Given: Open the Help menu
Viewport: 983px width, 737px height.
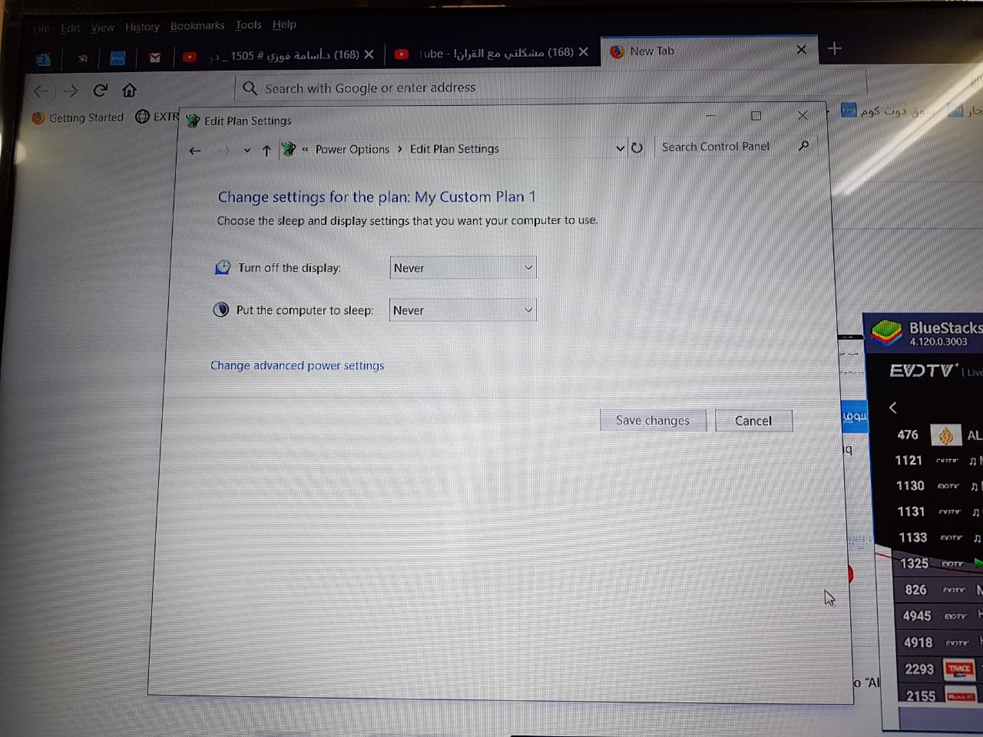Looking at the screenshot, I should (284, 25).
